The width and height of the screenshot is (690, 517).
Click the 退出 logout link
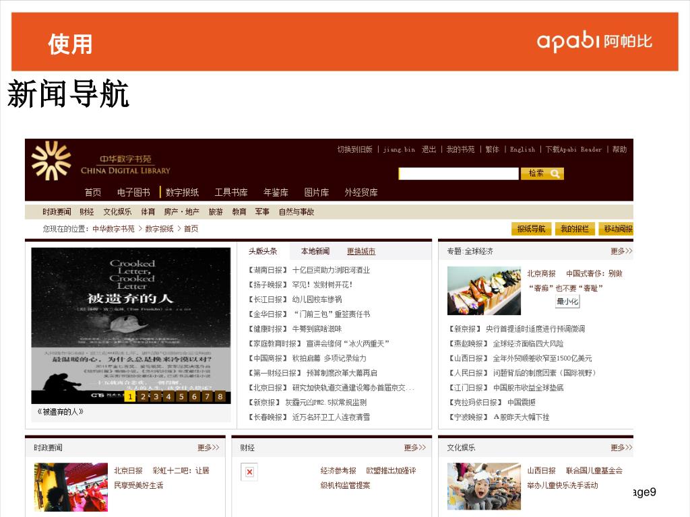click(x=429, y=149)
